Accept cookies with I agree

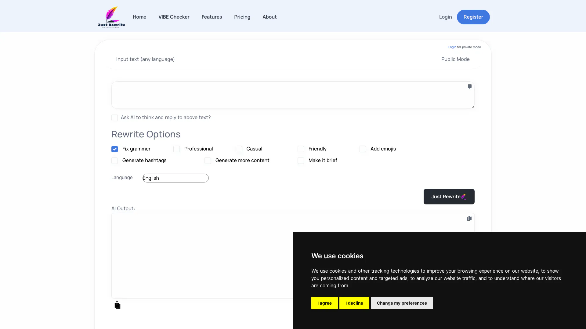(x=324, y=303)
